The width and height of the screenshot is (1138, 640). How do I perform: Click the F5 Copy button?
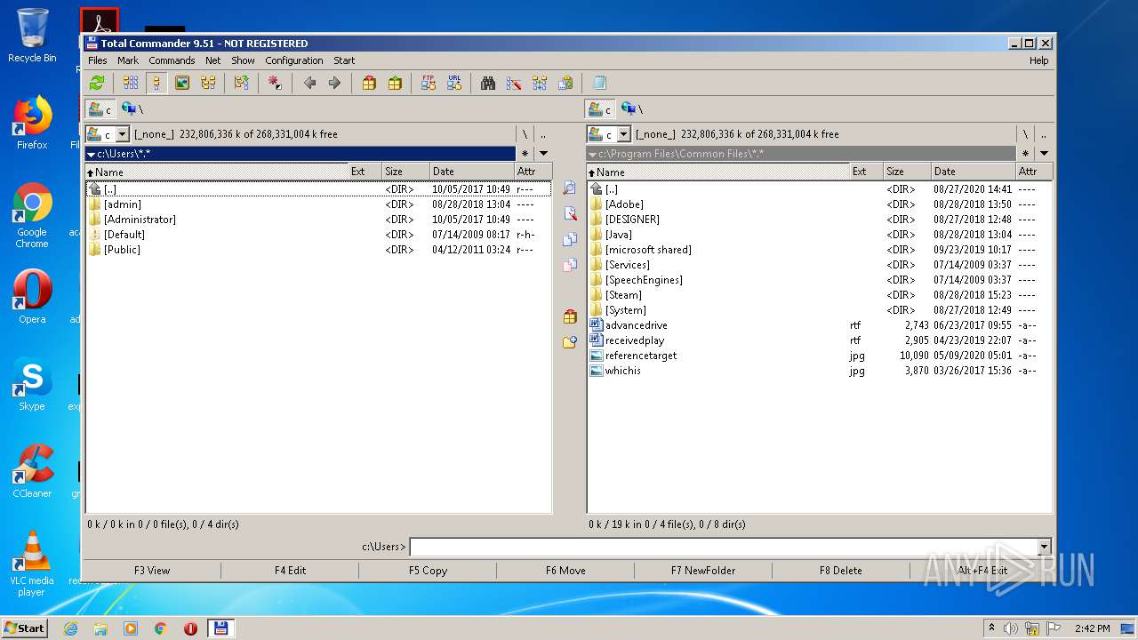click(x=428, y=571)
